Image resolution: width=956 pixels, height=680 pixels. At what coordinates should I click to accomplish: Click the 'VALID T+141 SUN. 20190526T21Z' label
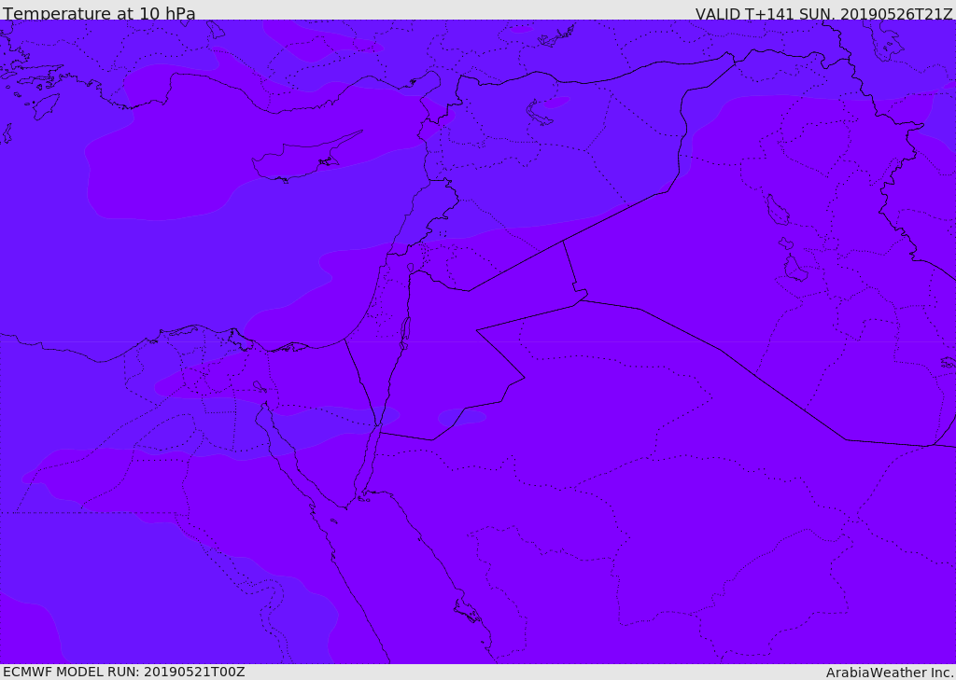click(x=823, y=14)
